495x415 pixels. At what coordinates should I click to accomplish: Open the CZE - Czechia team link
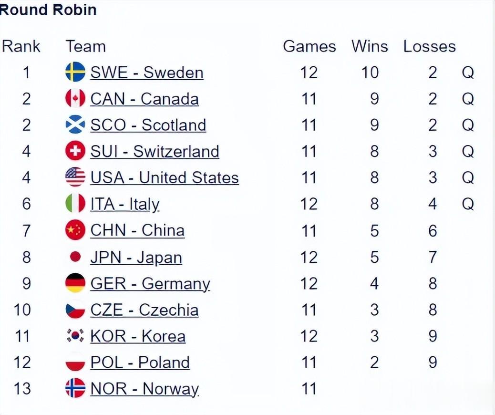(x=144, y=310)
